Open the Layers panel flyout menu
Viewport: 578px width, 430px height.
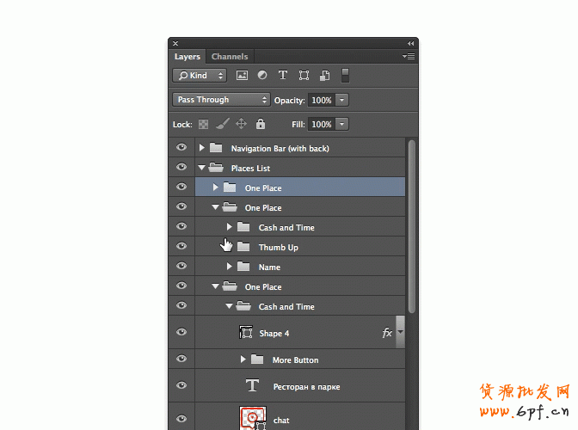409,57
